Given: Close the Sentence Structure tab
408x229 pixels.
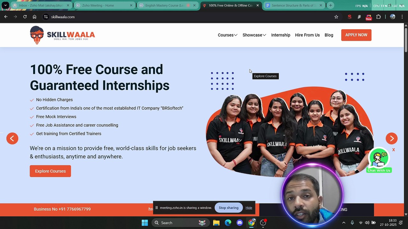Looking at the screenshot, I should point(321,5).
